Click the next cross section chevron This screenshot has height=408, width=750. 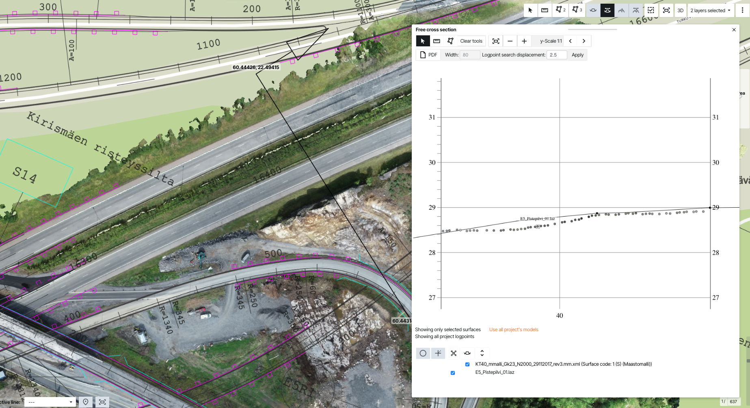[584, 41]
